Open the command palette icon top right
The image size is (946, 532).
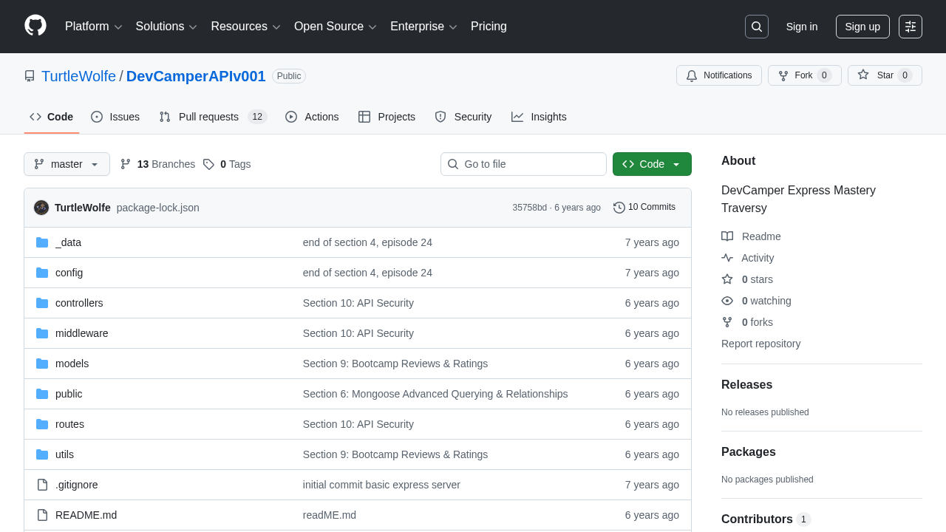tap(910, 27)
